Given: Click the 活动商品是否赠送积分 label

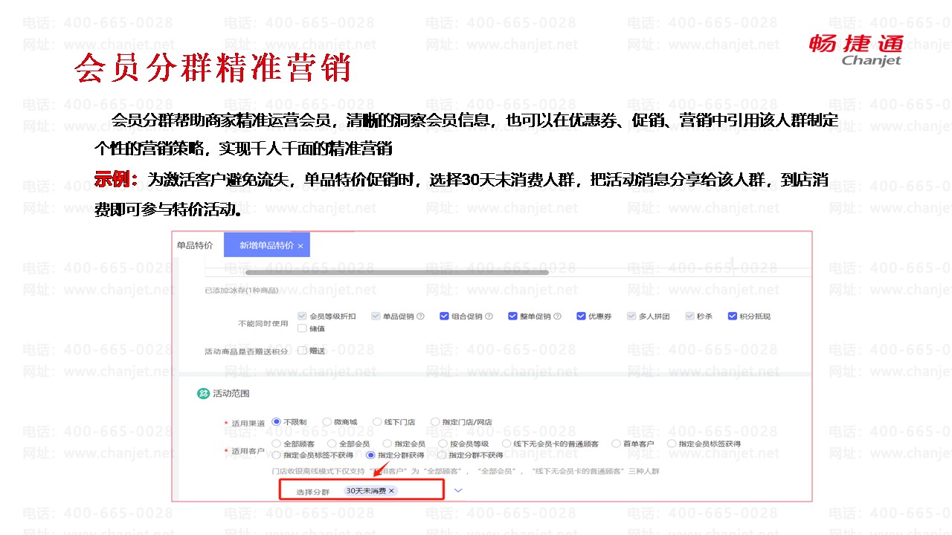Looking at the screenshot, I should 246,351.
